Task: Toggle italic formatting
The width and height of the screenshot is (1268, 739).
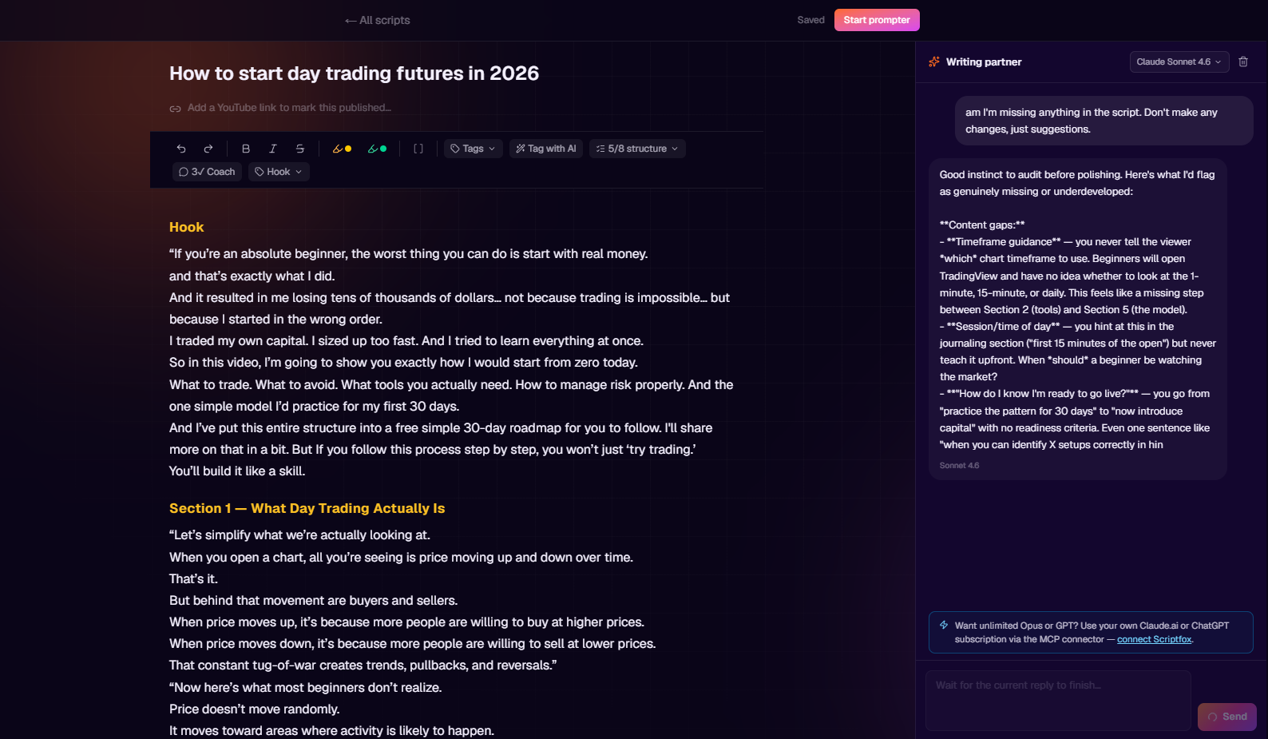Action: pos(273,149)
